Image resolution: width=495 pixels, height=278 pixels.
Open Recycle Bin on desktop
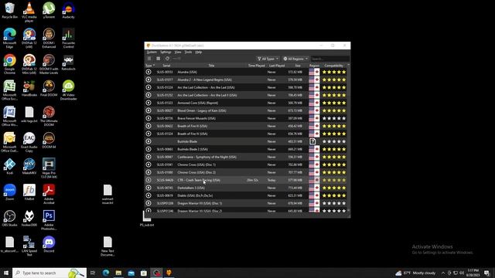click(9, 10)
